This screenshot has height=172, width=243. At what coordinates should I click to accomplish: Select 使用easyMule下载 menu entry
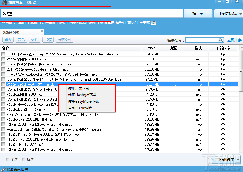click(x=83, y=101)
